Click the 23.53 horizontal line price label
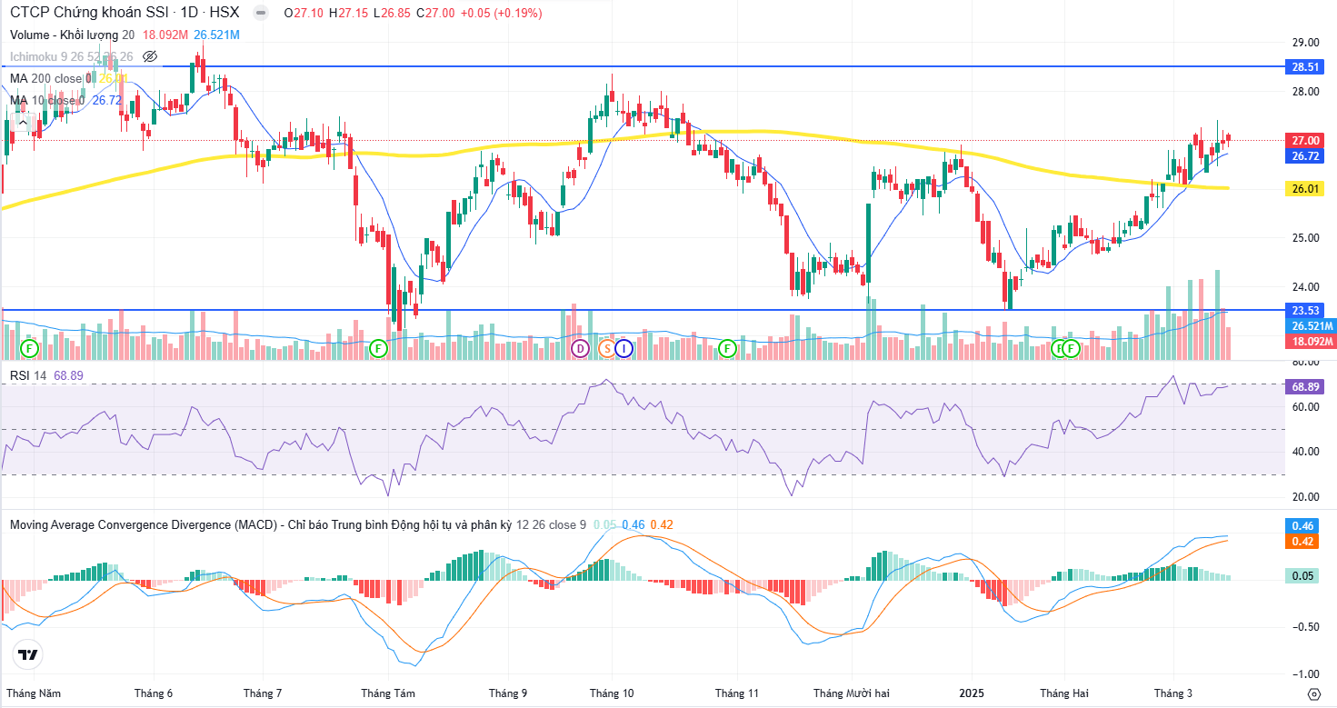The width and height of the screenshot is (1337, 708). [1305, 310]
